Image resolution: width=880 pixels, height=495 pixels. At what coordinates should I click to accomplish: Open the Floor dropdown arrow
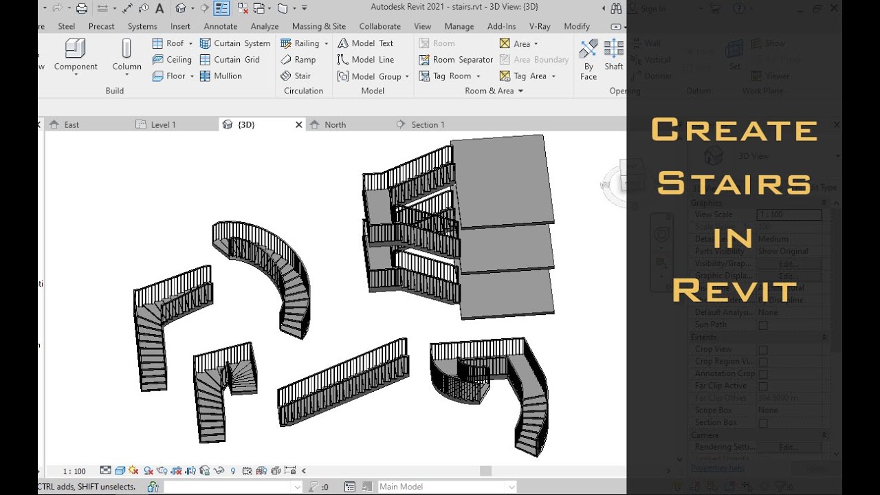point(192,76)
